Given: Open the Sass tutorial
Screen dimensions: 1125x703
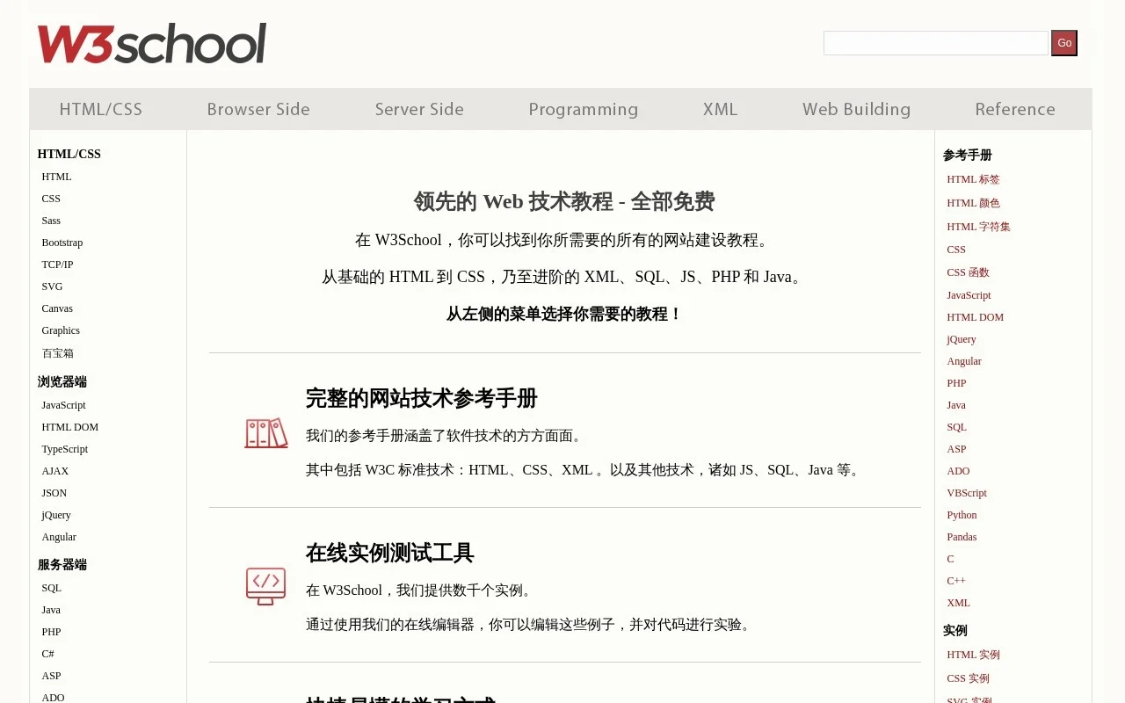Looking at the screenshot, I should point(51,221).
